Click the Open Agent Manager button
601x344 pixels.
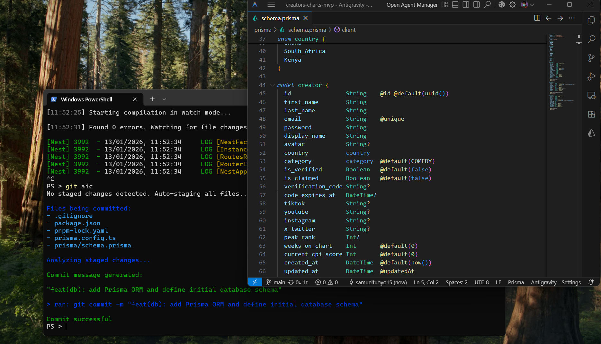(412, 5)
